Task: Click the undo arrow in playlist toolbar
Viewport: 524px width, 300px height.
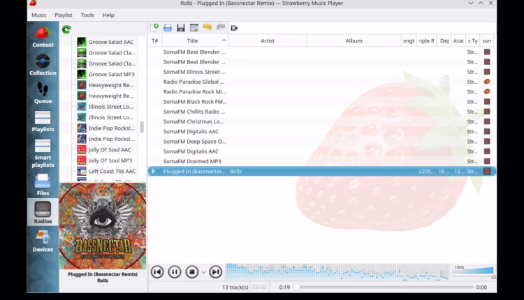Action: click(208, 28)
